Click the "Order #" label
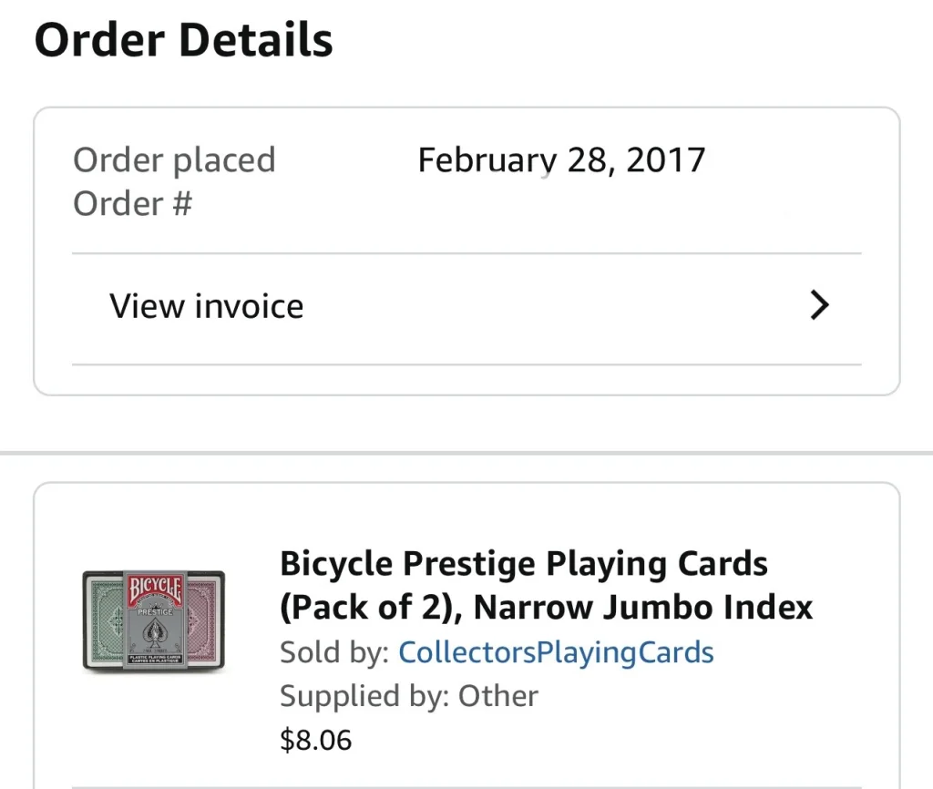Viewport: 933px width, 789px height. tap(132, 204)
